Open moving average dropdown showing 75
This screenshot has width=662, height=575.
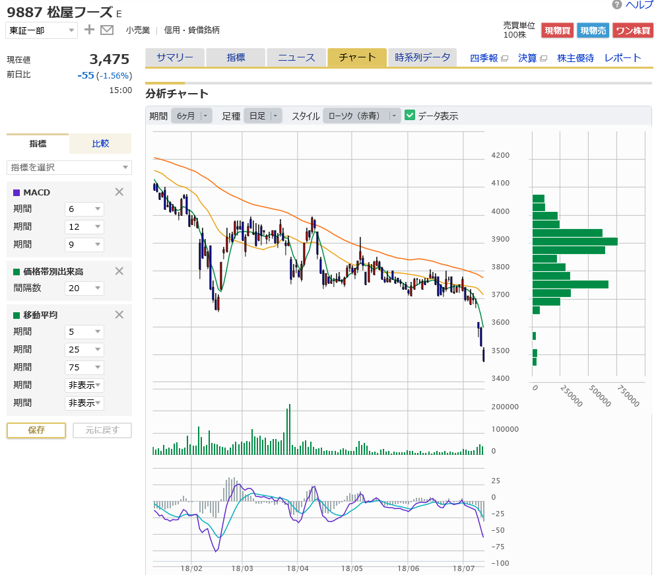point(84,367)
